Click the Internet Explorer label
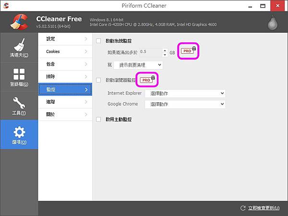 [124, 93]
